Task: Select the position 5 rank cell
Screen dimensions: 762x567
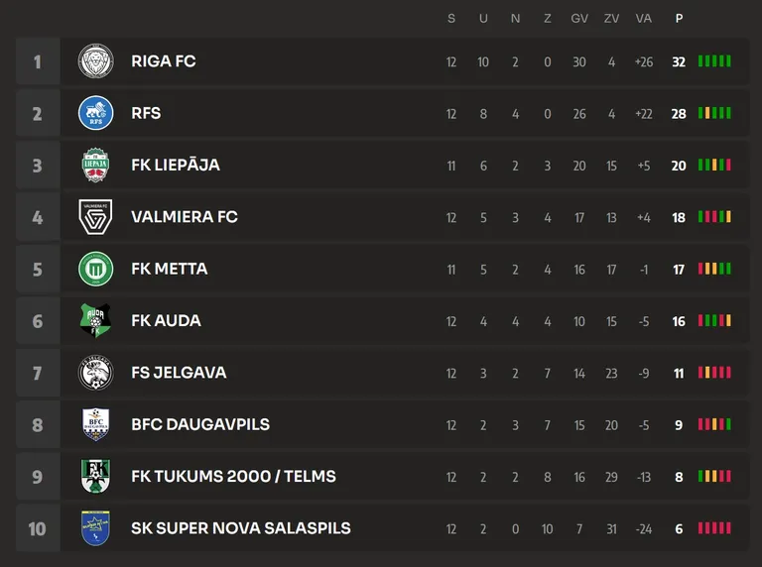Action: click(38, 269)
